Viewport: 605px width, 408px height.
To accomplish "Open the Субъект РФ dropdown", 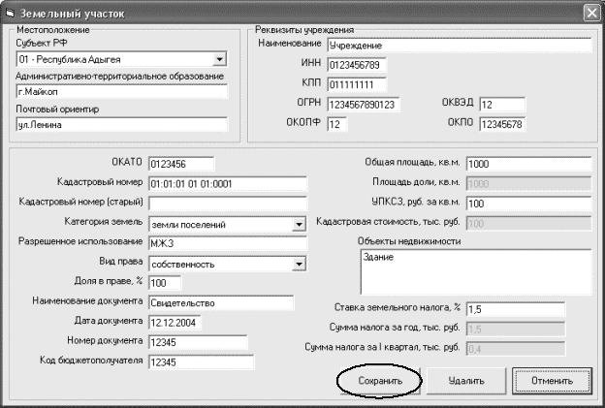I will (x=218, y=59).
